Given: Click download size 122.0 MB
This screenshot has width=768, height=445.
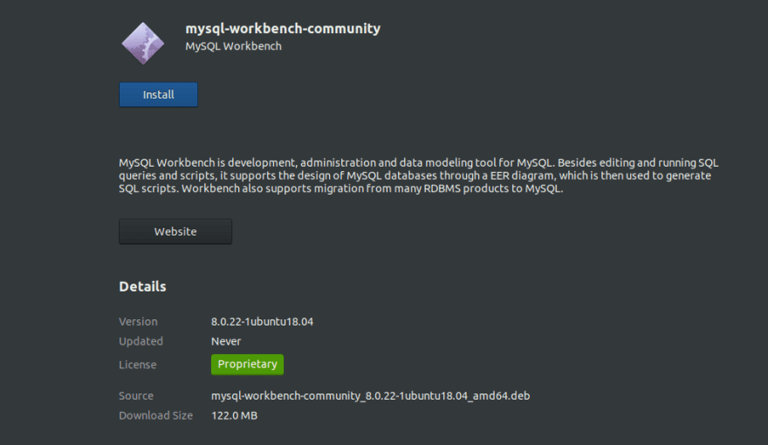Looking at the screenshot, I should click(x=234, y=415).
